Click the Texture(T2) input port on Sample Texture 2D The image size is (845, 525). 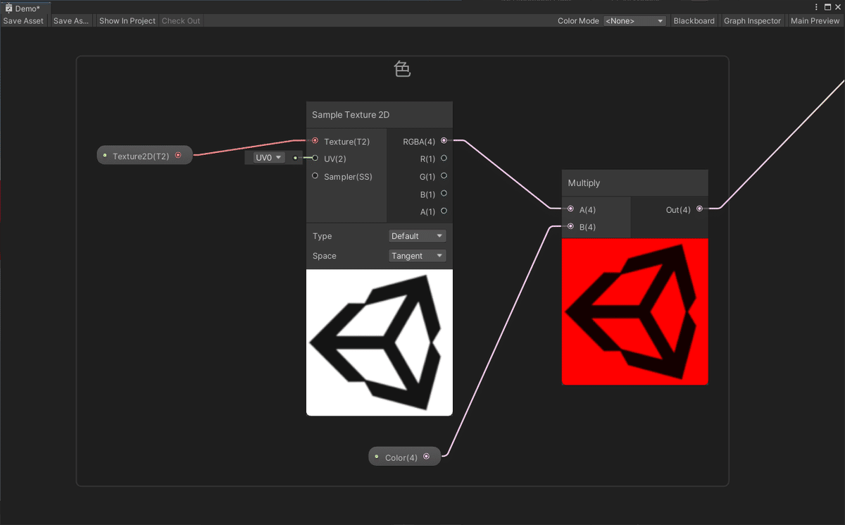coord(315,140)
